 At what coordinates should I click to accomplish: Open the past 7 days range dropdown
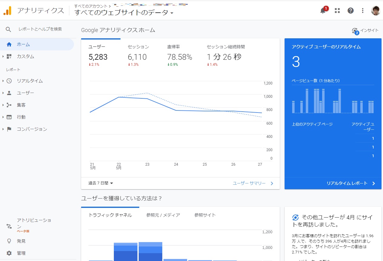[x=101, y=183]
